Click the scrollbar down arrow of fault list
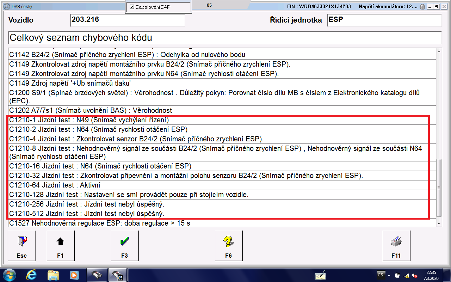 click(x=439, y=223)
